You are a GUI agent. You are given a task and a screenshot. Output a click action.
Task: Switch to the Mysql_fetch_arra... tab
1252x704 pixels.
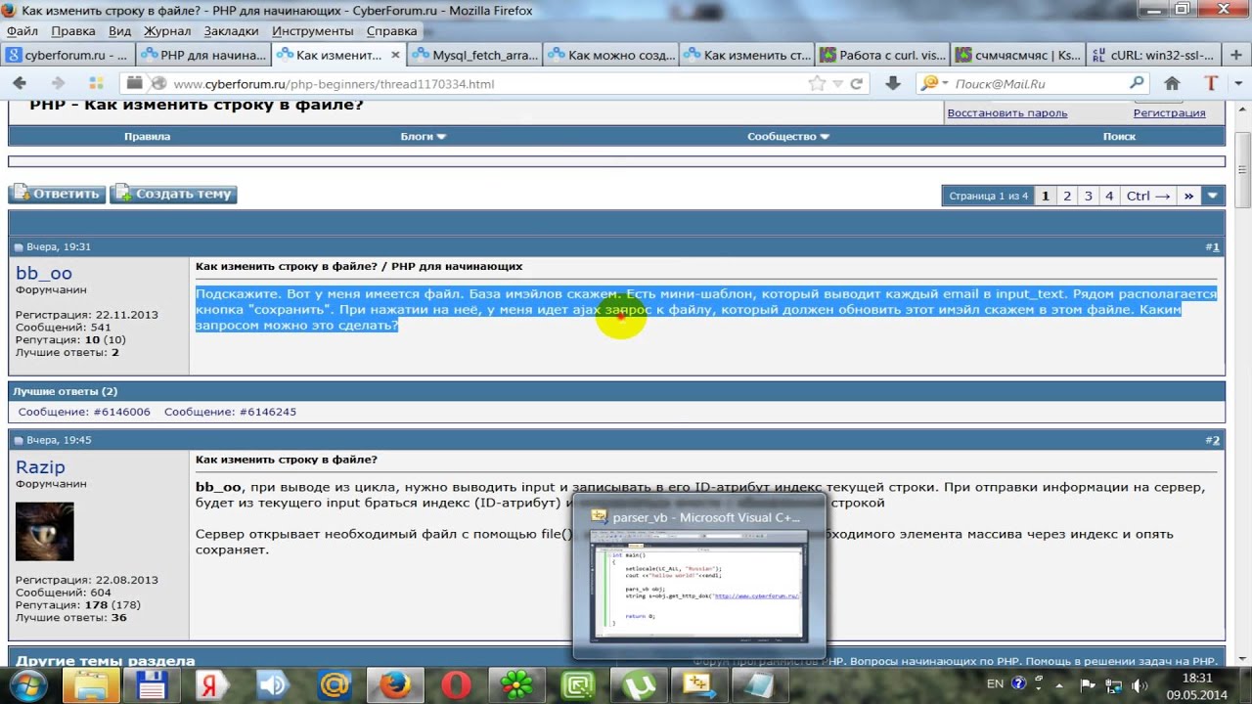475,55
